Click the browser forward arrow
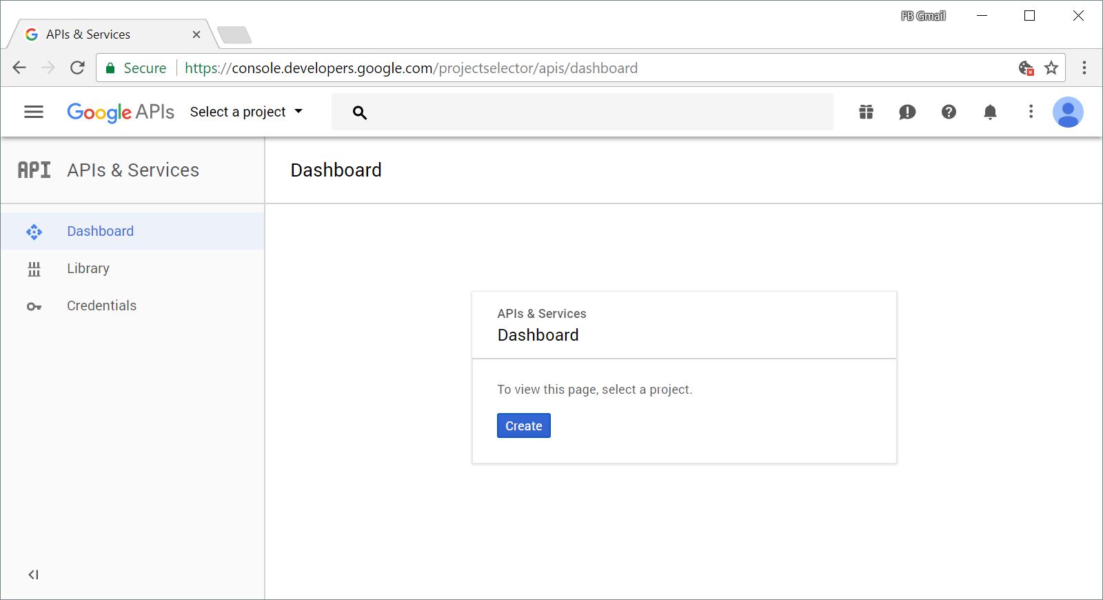 coord(48,68)
